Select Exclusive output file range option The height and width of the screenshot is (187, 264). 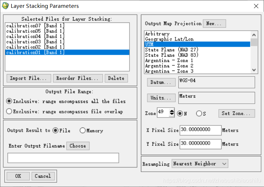(9, 111)
